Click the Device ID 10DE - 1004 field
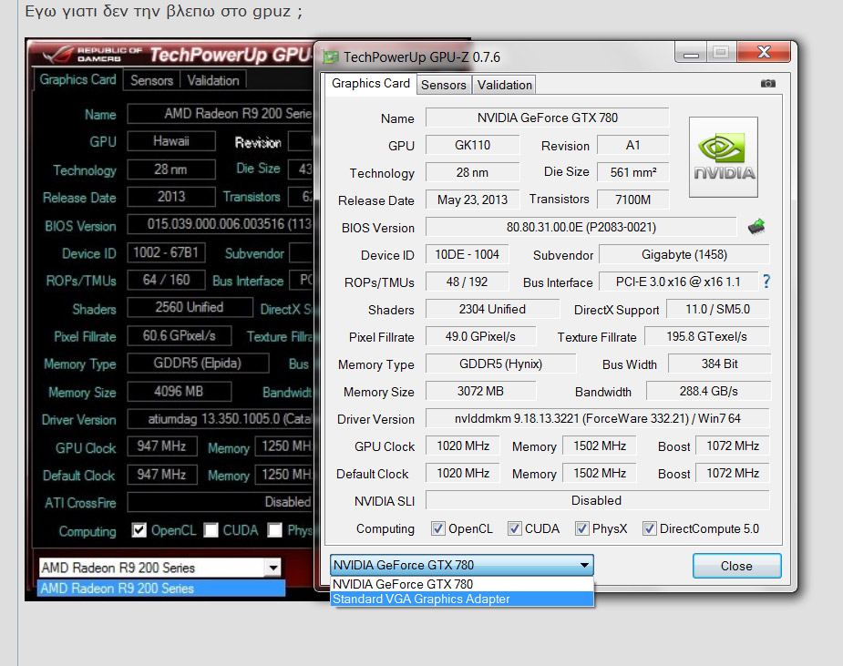Screen dimensions: 843x666 (467, 254)
